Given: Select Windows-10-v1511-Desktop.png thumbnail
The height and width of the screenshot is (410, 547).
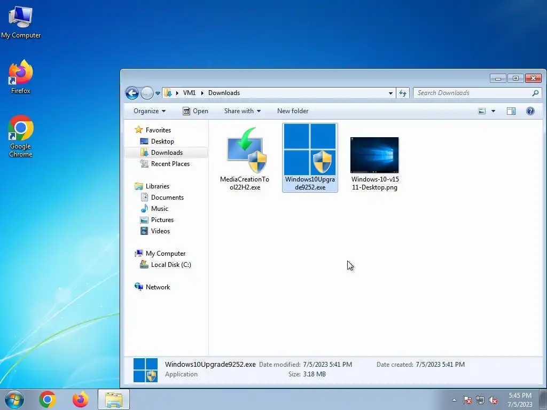Looking at the screenshot, I should tap(374, 155).
